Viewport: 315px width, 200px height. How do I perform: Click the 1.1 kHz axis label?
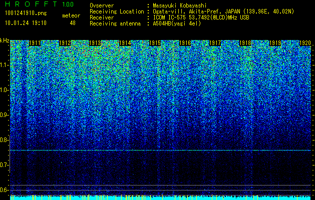4,65
